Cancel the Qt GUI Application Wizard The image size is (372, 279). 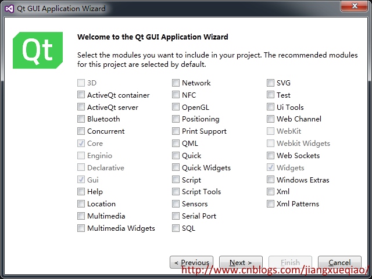click(x=339, y=262)
